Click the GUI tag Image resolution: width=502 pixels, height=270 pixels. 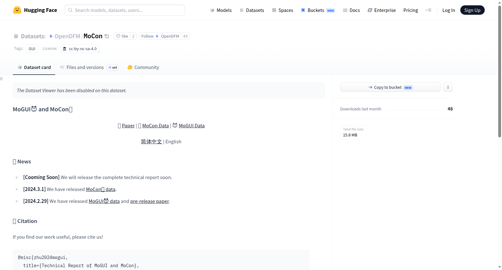(x=32, y=49)
